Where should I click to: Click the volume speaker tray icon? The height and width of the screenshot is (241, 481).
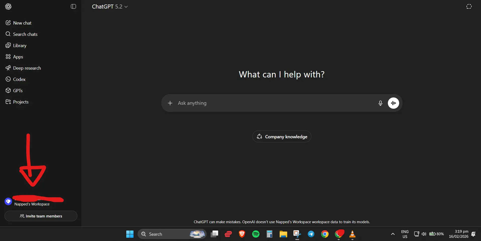pos(424,234)
